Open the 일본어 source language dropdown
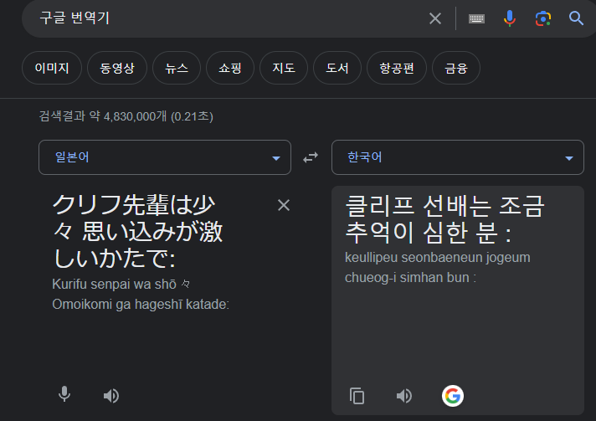 coord(165,157)
